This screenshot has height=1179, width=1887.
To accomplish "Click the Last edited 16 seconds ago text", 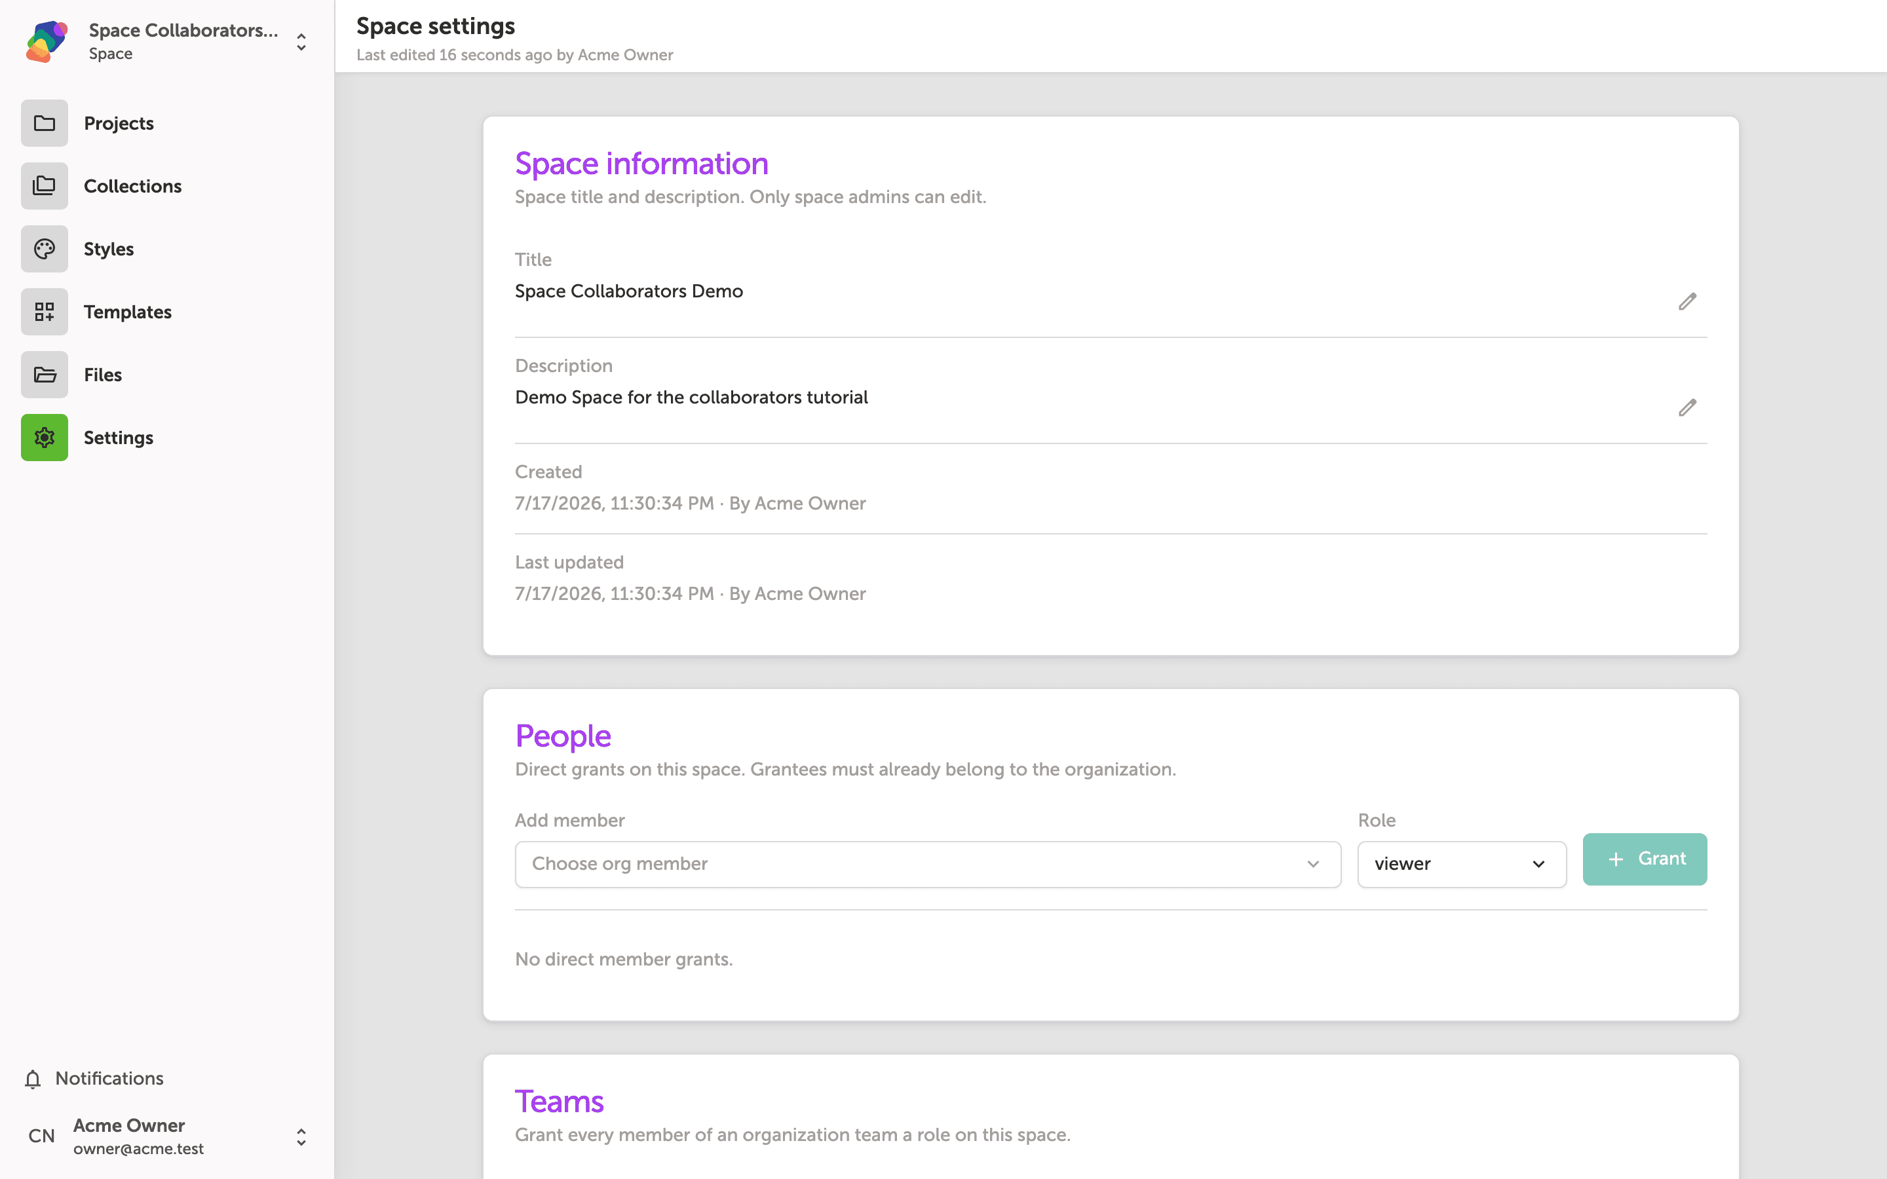I will (514, 54).
